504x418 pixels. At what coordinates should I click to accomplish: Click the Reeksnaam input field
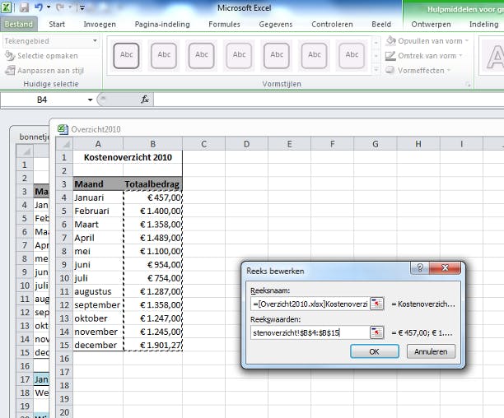[x=310, y=304]
